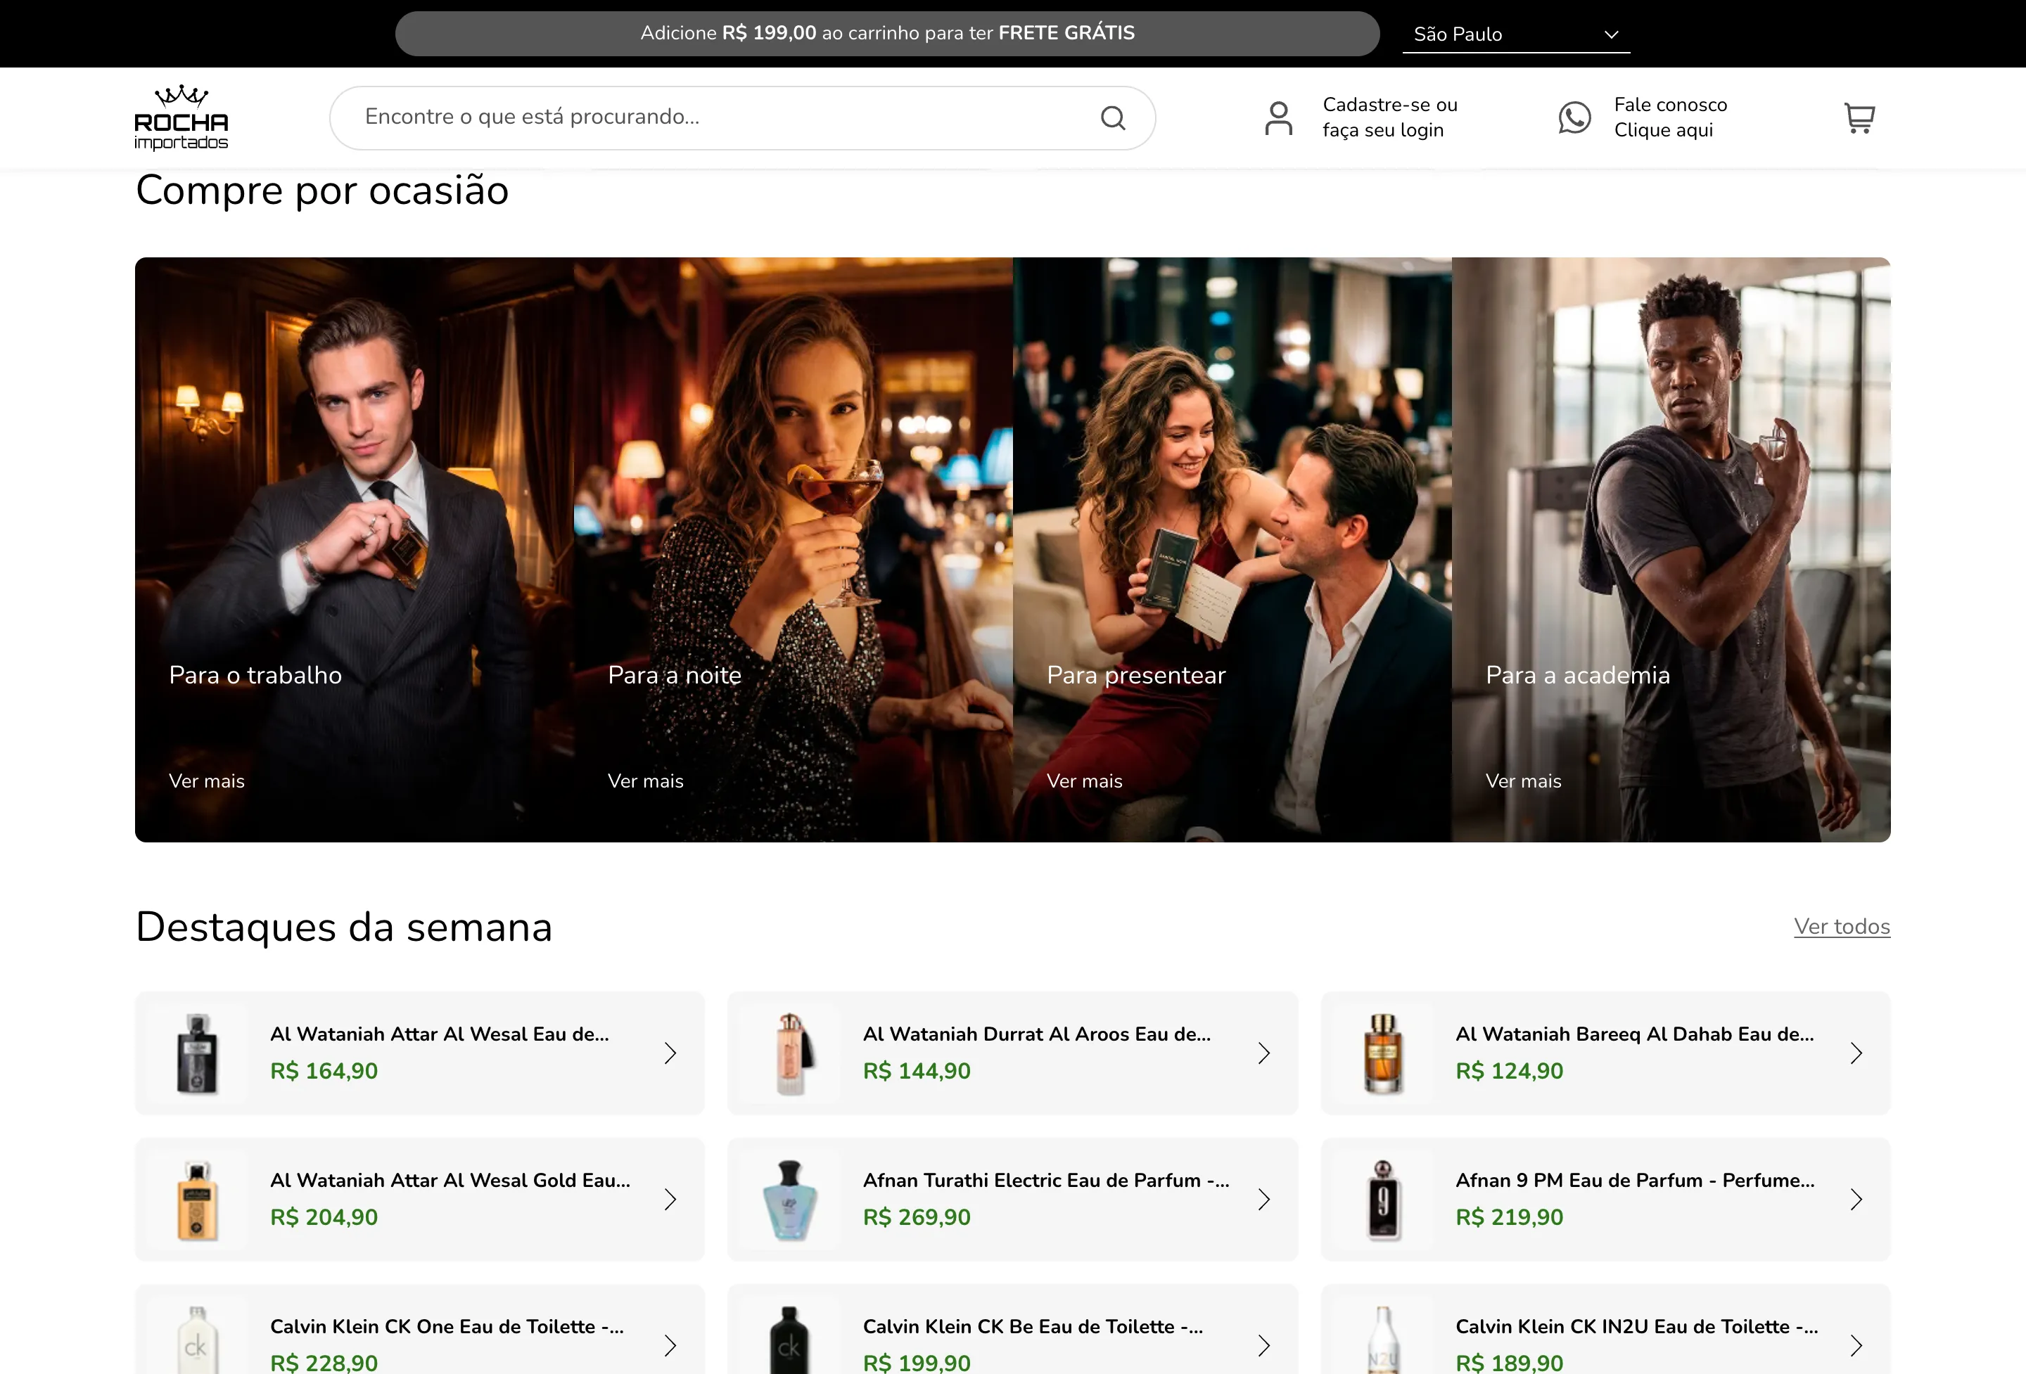Click the Afnan 9 PM Eau de Parfum title

click(x=1635, y=1180)
